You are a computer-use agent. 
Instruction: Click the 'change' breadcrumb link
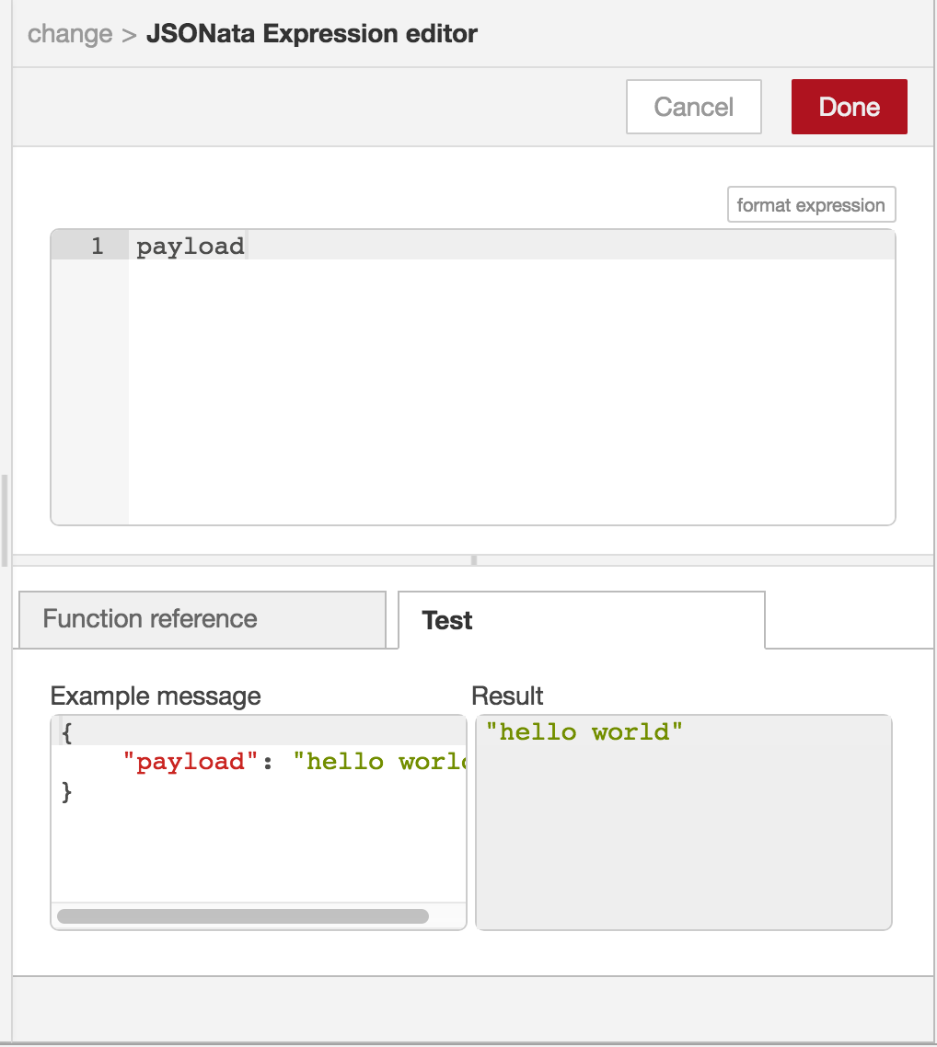(x=70, y=33)
